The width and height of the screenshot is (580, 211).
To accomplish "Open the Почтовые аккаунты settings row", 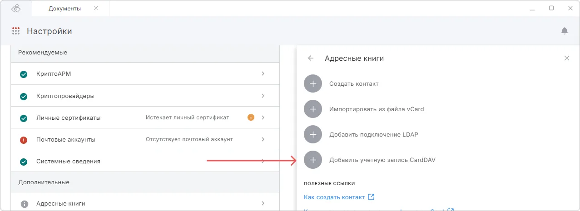I will [145, 139].
